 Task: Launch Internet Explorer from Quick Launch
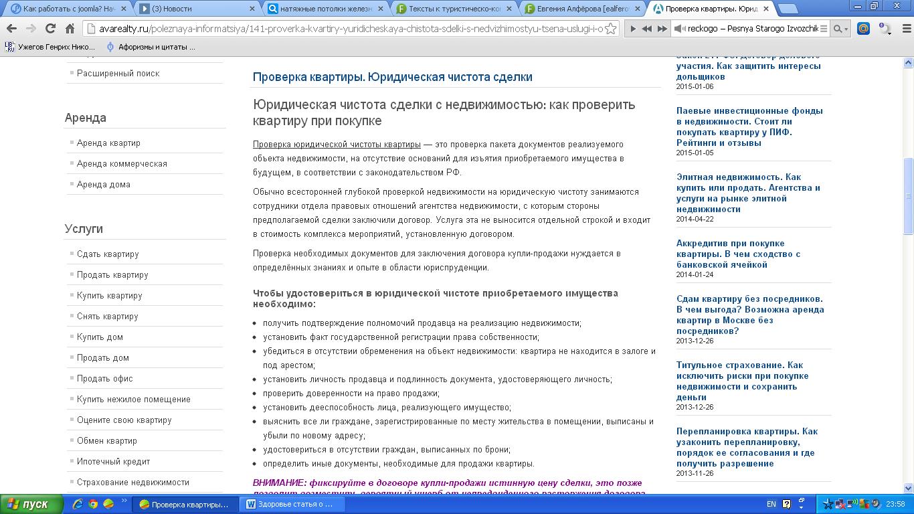tap(78, 504)
